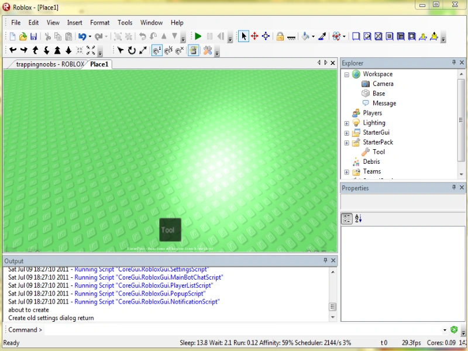The image size is (468, 351).
Task: Click the blue Undo arrow icon
Action: click(x=82, y=36)
